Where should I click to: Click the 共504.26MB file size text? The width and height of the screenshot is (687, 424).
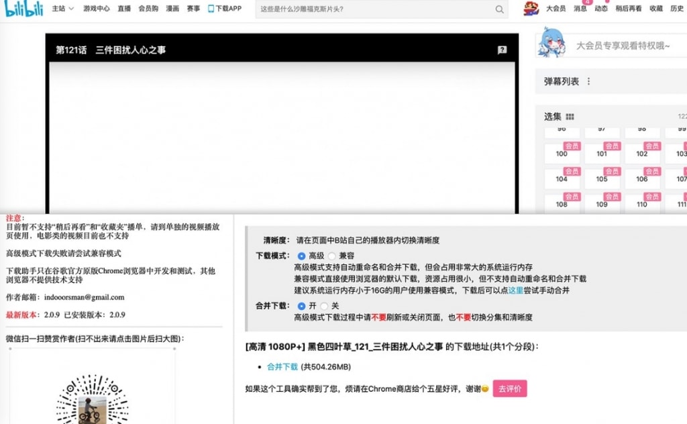point(325,366)
